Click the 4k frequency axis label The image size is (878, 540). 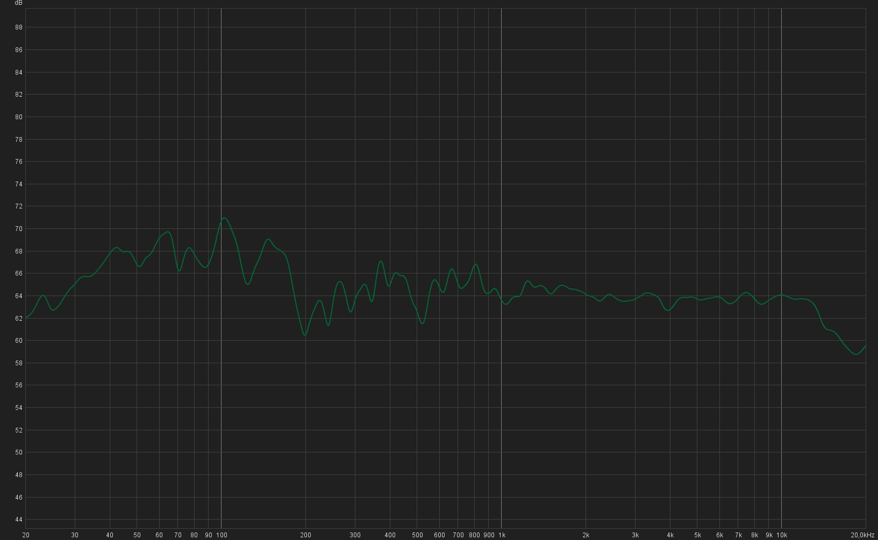point(670,535)
